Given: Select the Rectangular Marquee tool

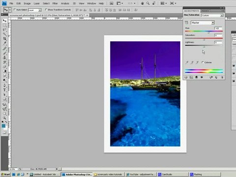Looking at the screenshot, I should click(4, 25).
